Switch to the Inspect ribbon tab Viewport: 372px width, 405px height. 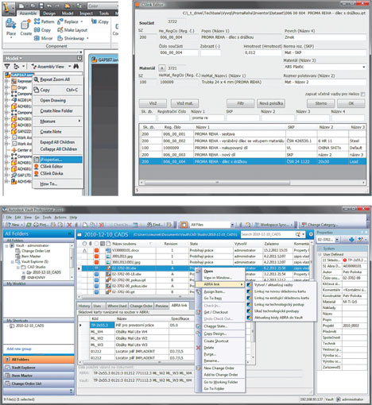86,13
